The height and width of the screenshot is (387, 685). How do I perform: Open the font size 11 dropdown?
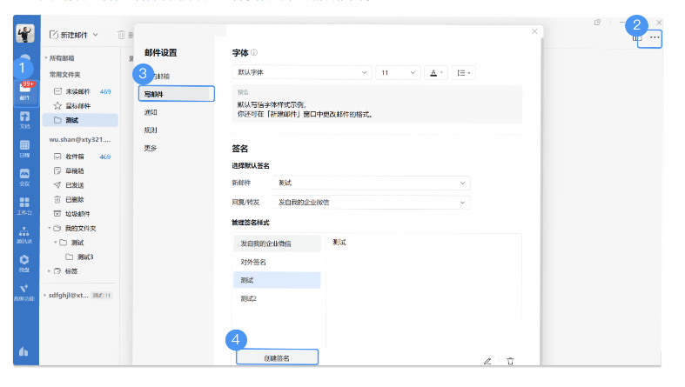[x=398, y=73]
